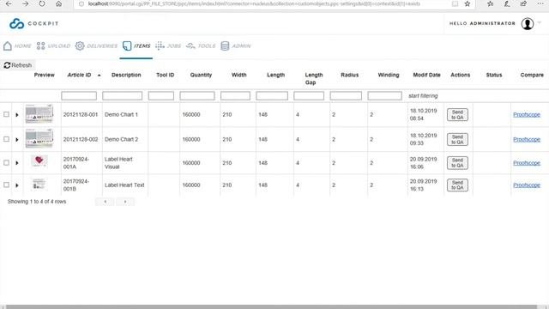Click the browser address bar URL
549x309 pixels.
click(254, 3)
